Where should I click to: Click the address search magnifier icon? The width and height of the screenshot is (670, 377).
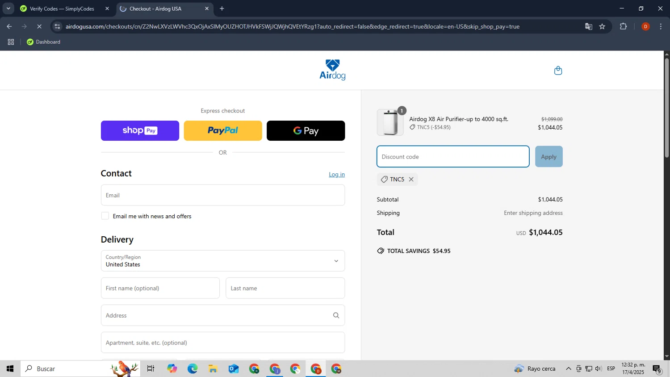(x=336, y=315)
